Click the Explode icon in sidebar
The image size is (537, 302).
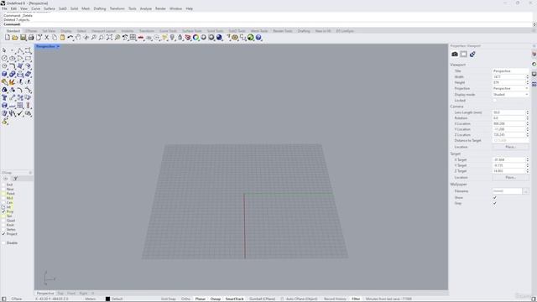coord(13,82)
